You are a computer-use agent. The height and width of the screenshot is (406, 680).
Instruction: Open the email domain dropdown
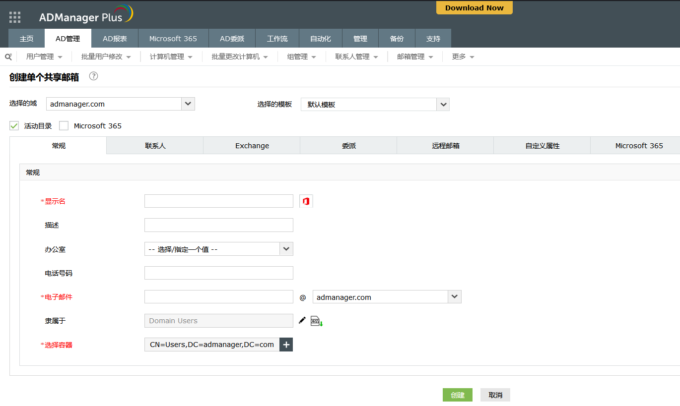click(455, 297)
